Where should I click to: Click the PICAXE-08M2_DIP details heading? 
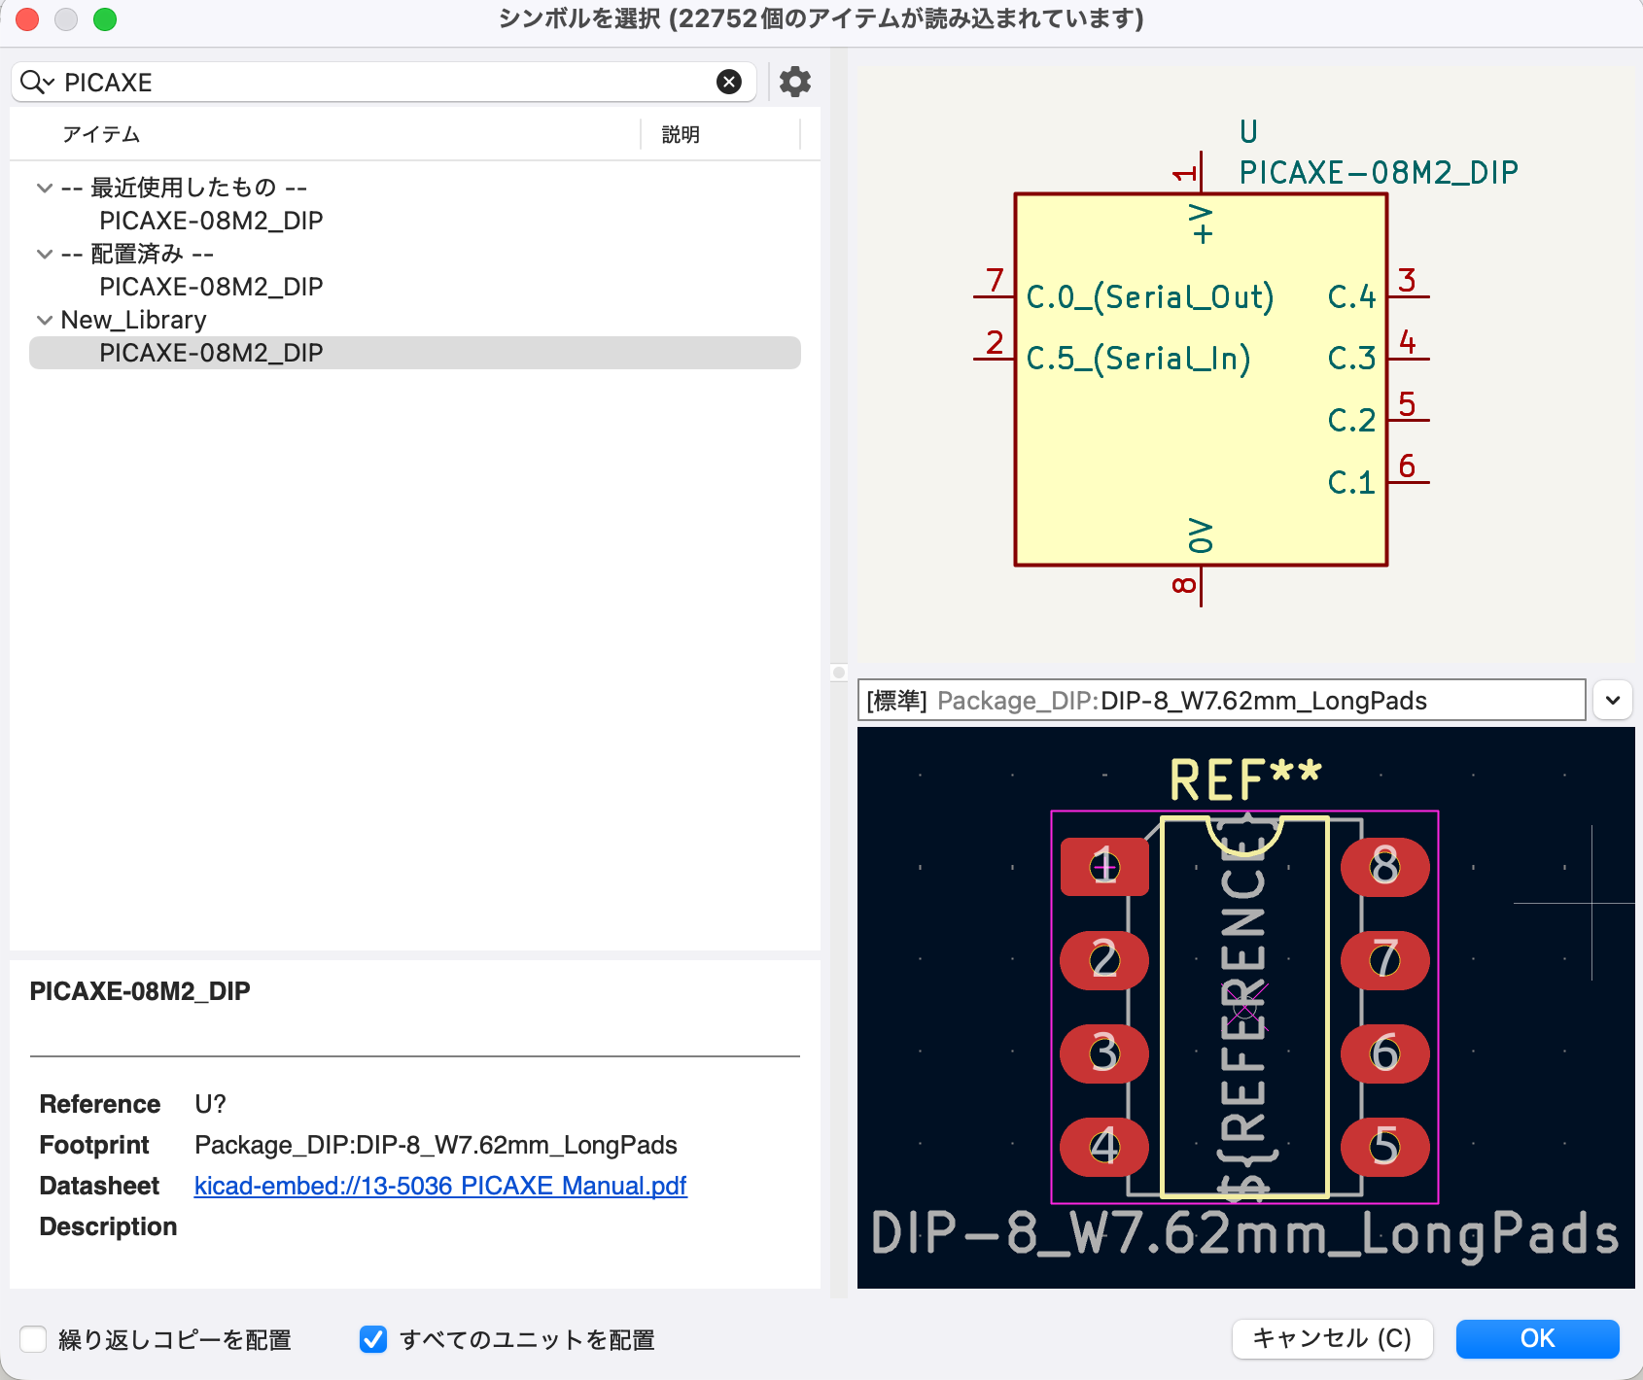point(140,991)
